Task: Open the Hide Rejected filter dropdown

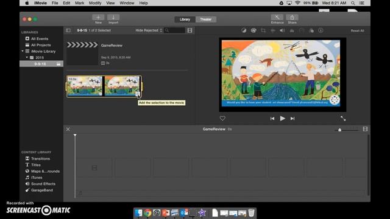Action: (149, 30)
